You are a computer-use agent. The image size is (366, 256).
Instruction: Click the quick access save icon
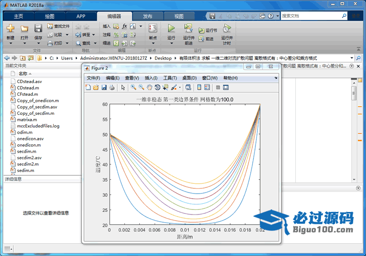tap(212, 16)
